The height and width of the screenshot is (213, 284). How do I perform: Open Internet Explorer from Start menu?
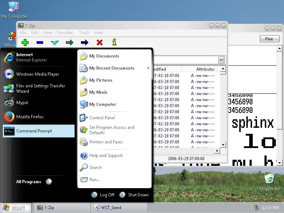coord(39,57)
